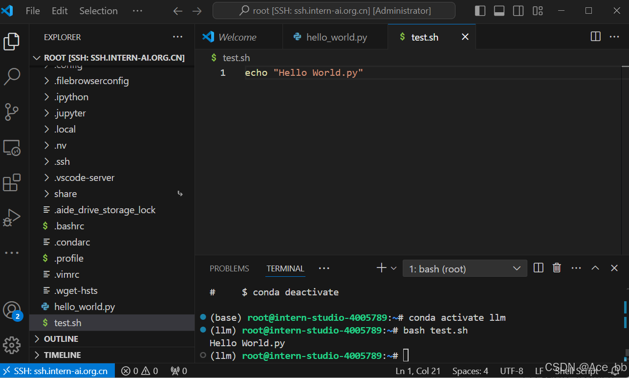Open the Selection menu

point(98,11)
